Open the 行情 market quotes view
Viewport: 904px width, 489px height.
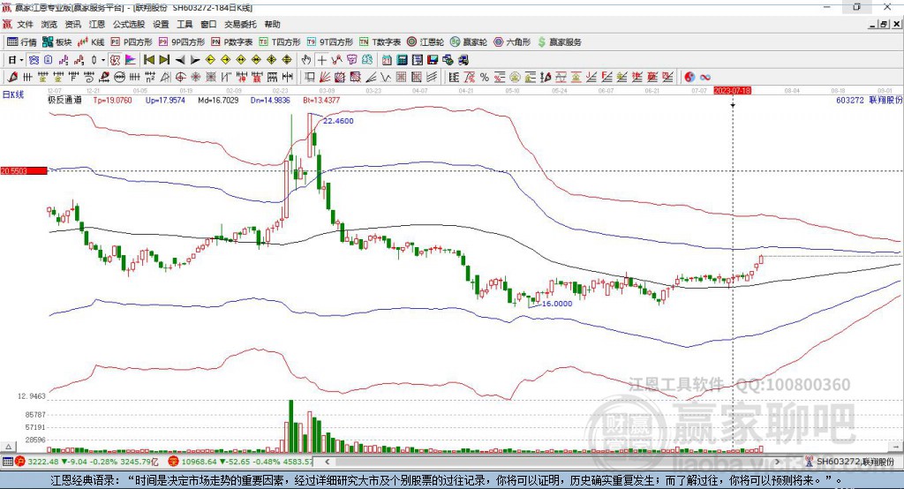pos(21,42)
